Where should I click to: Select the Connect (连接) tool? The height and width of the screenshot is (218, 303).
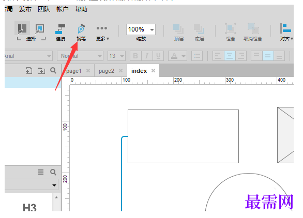(x=60, y=29)
